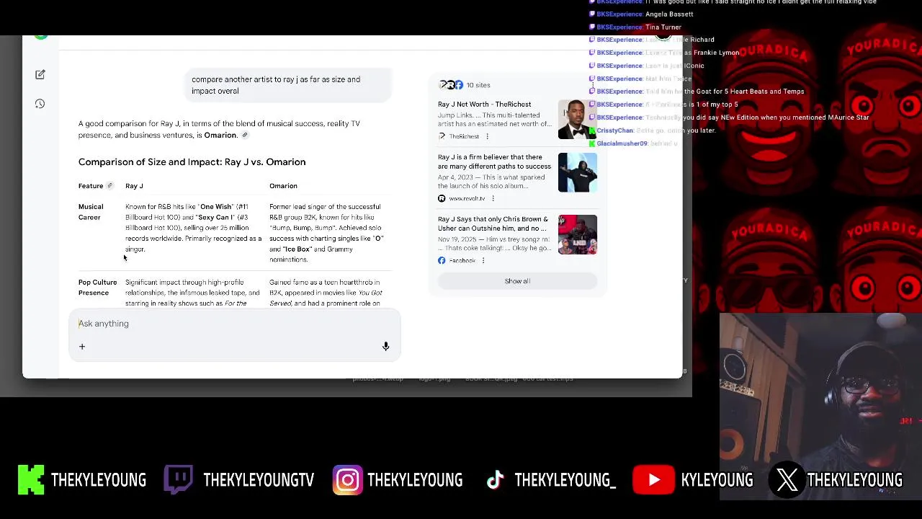The image size is (922, 519).
Task: Click link icon beside Feature column header
Action: pyautogui.click(x=109, y=186)
